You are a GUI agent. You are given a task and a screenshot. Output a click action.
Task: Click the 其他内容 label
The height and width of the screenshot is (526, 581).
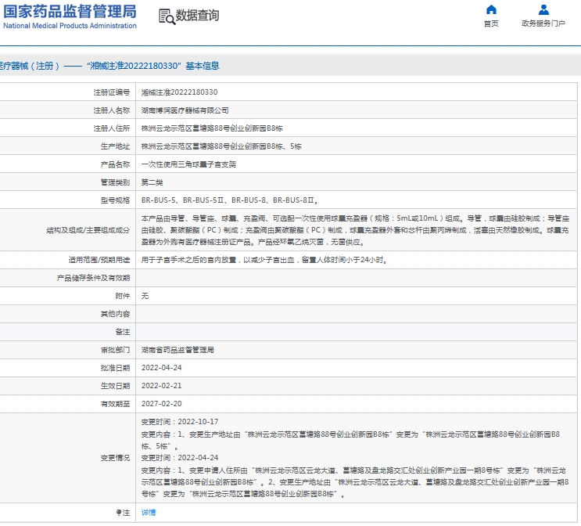[x=115, y=314]
